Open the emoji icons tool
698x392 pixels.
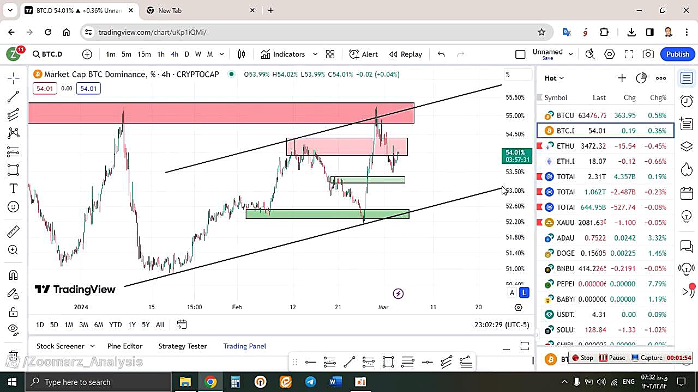tap(13, 207)
